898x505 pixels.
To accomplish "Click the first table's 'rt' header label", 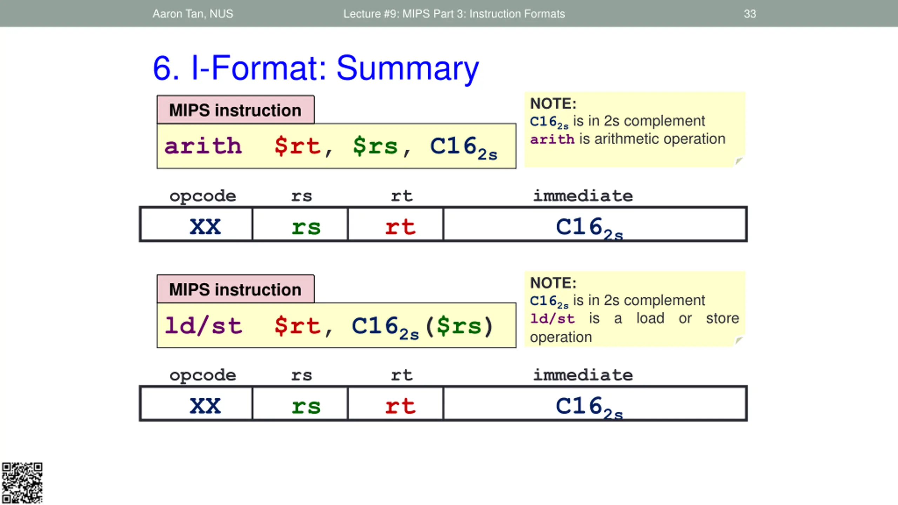I will point(402,196).
